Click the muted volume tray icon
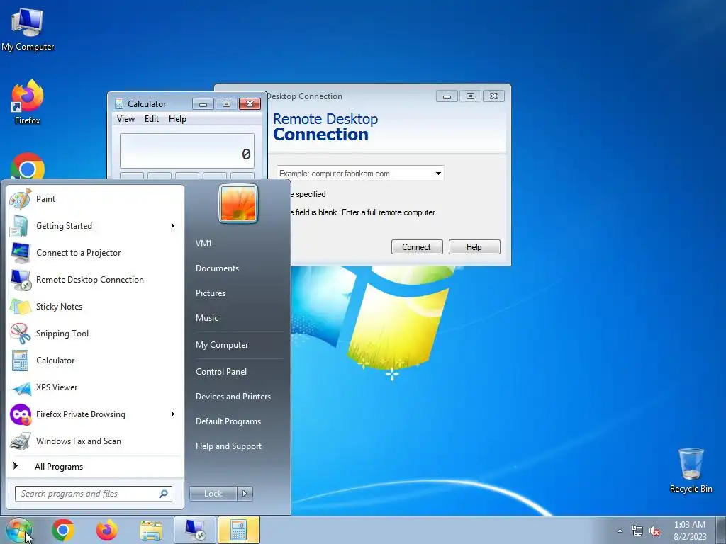The width and height of the screenshot is (726, 544). pyautogui.click(x=654, y=531)
